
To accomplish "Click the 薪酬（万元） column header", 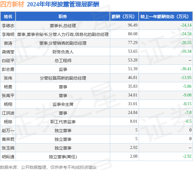I will [124, 17].
